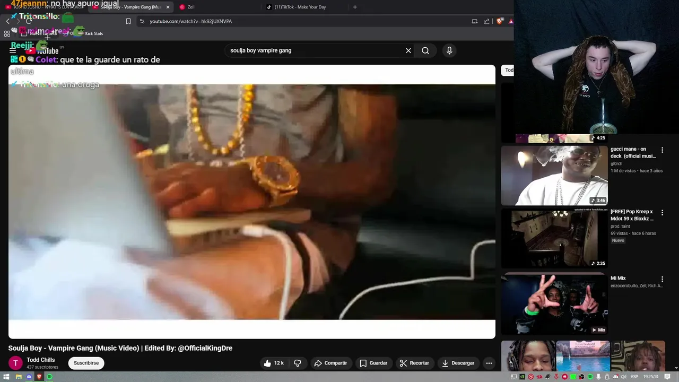The image size is (679, 382).
Task: Open options for Pop Kreep video
Action: (662, 213)
